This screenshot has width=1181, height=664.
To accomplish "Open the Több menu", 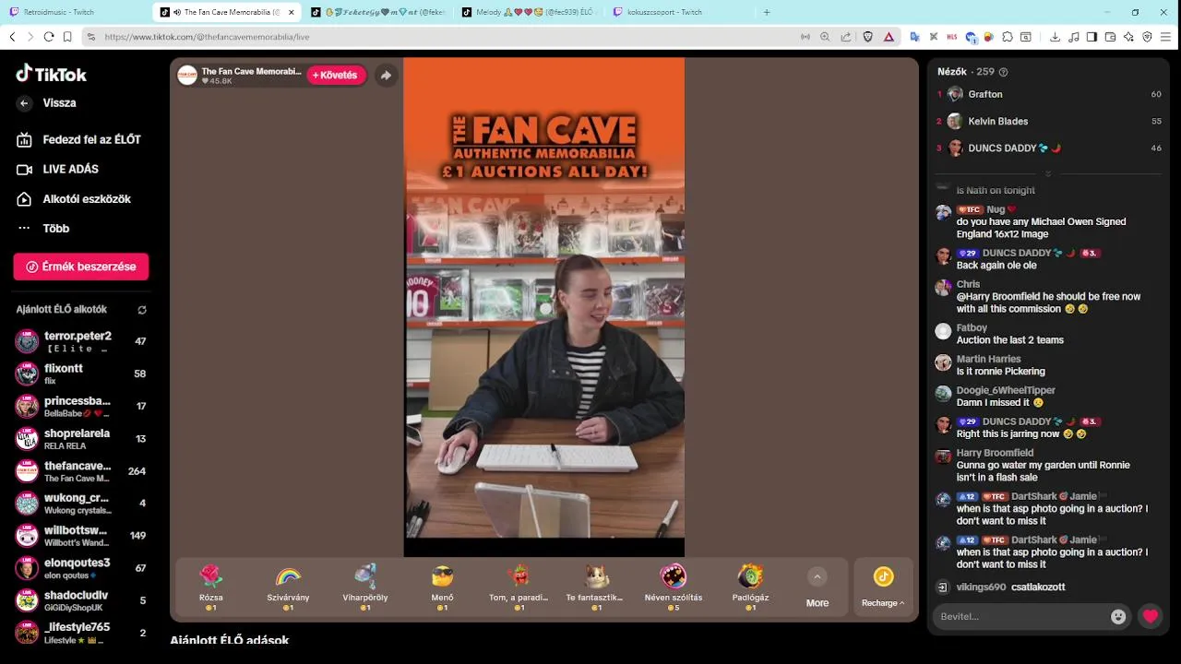I will coord(43,228).
